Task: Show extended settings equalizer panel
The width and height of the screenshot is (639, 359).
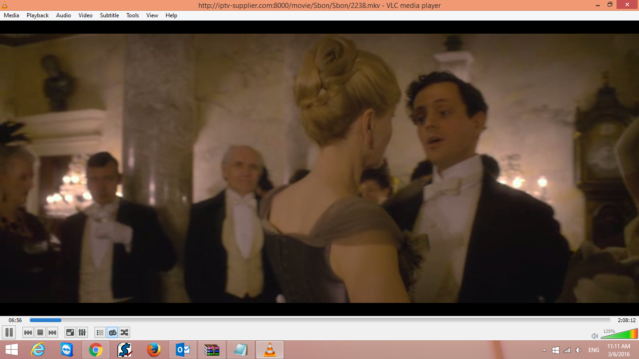Action: tap(82, 332)
